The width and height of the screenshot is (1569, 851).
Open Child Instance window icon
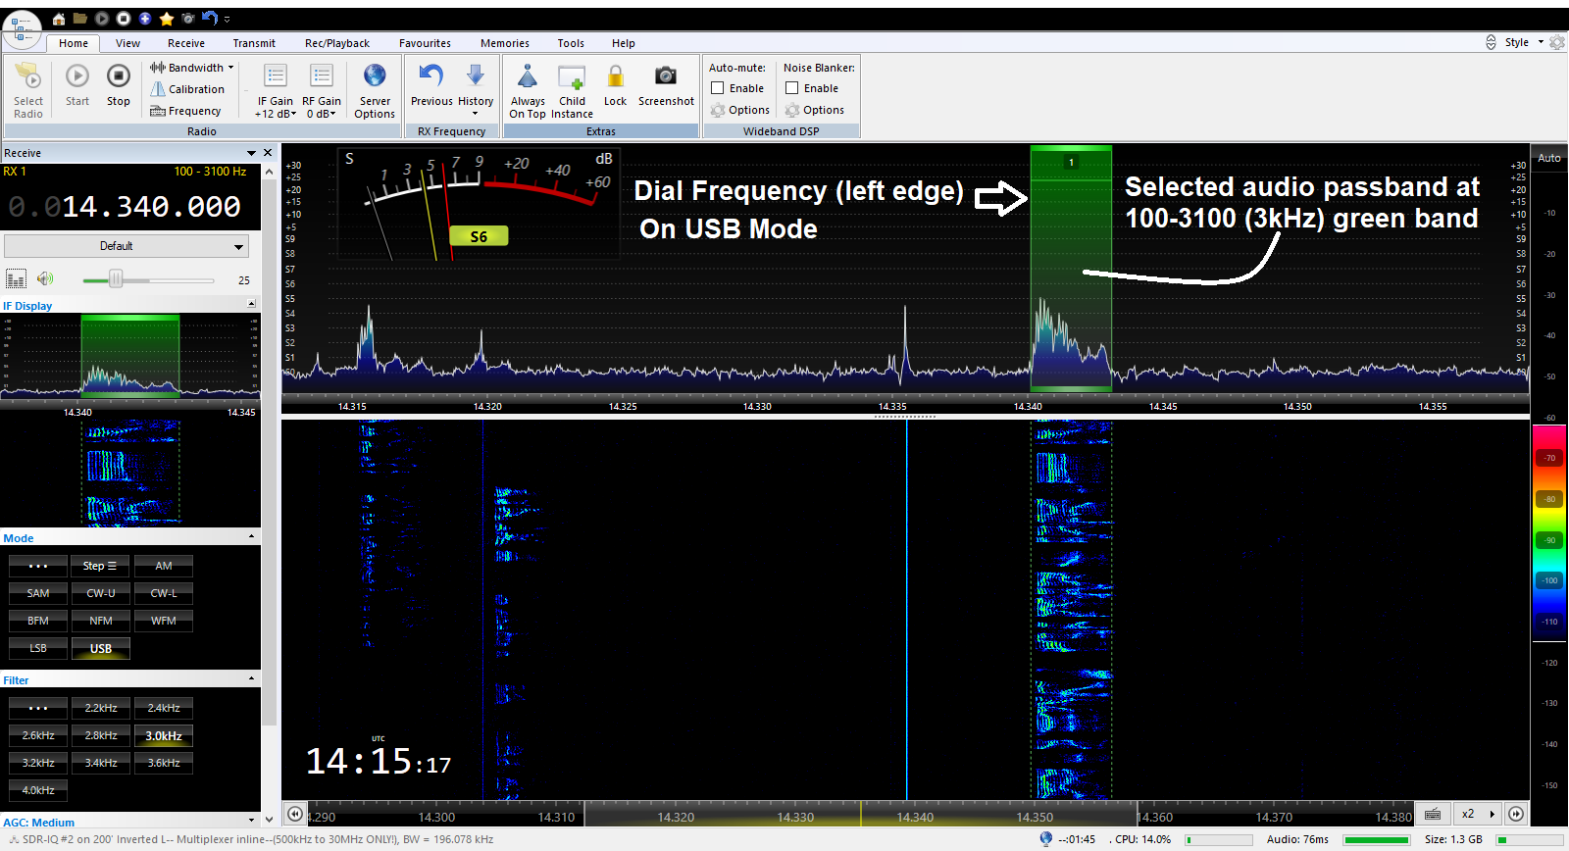572,76
